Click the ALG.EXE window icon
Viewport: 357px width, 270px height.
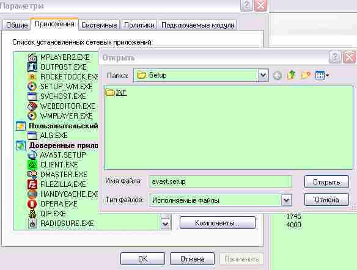(32, 136)
